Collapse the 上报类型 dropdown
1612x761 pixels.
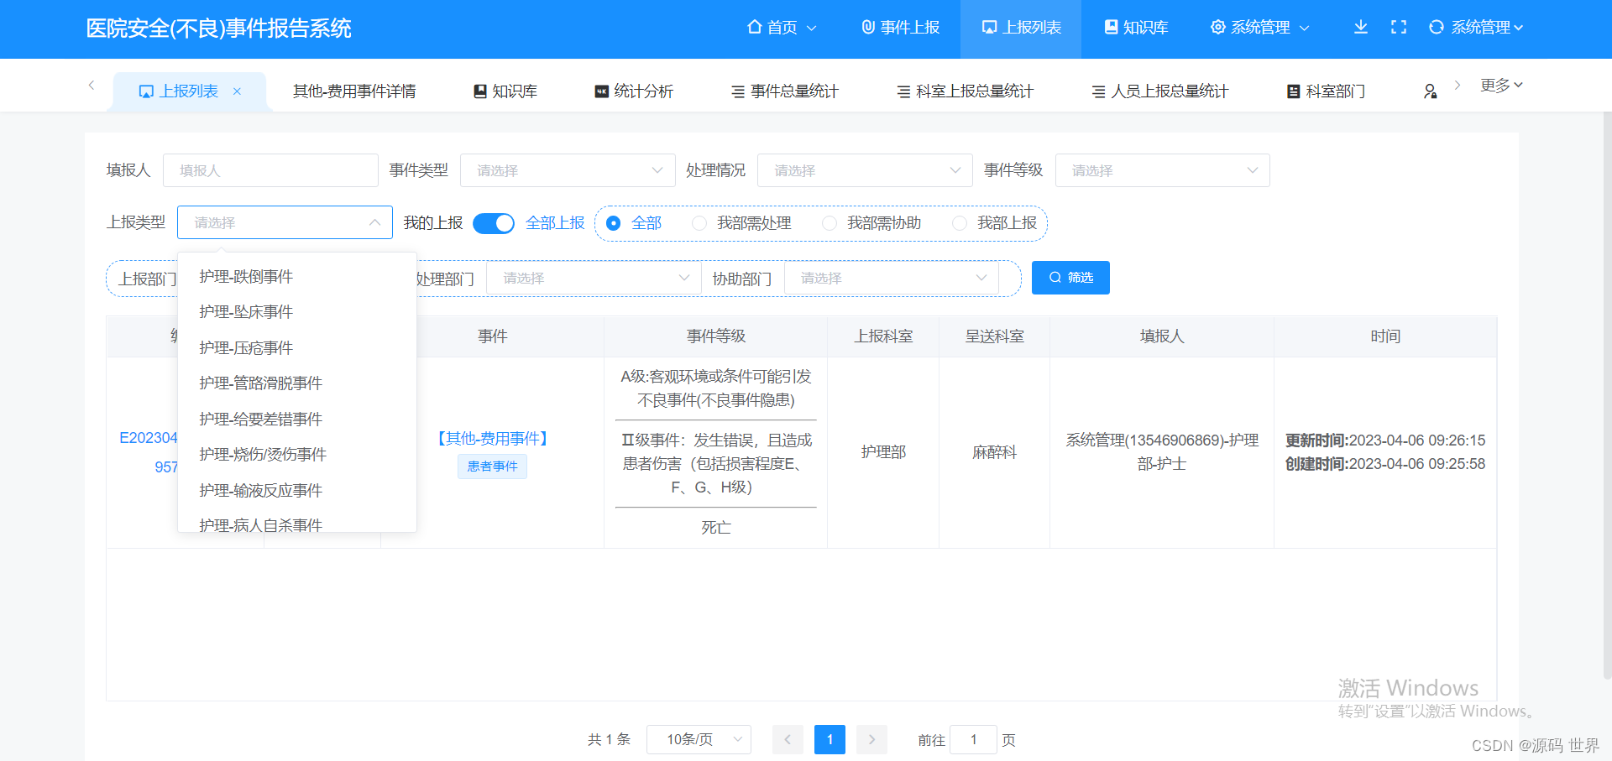285,222
